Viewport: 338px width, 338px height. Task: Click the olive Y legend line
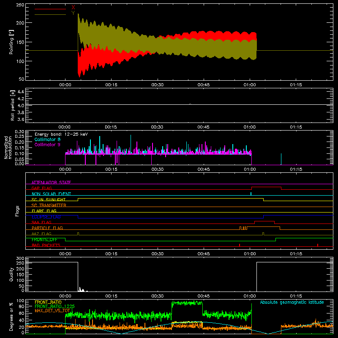pyautogui.click(x=50, y=15)
